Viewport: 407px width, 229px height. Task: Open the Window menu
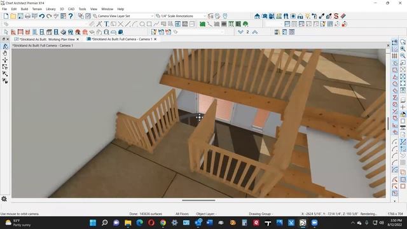point(107,9)
